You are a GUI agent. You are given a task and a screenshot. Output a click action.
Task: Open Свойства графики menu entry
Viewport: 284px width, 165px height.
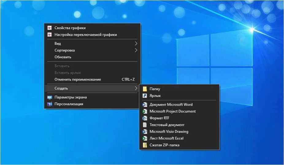(92, 28)
